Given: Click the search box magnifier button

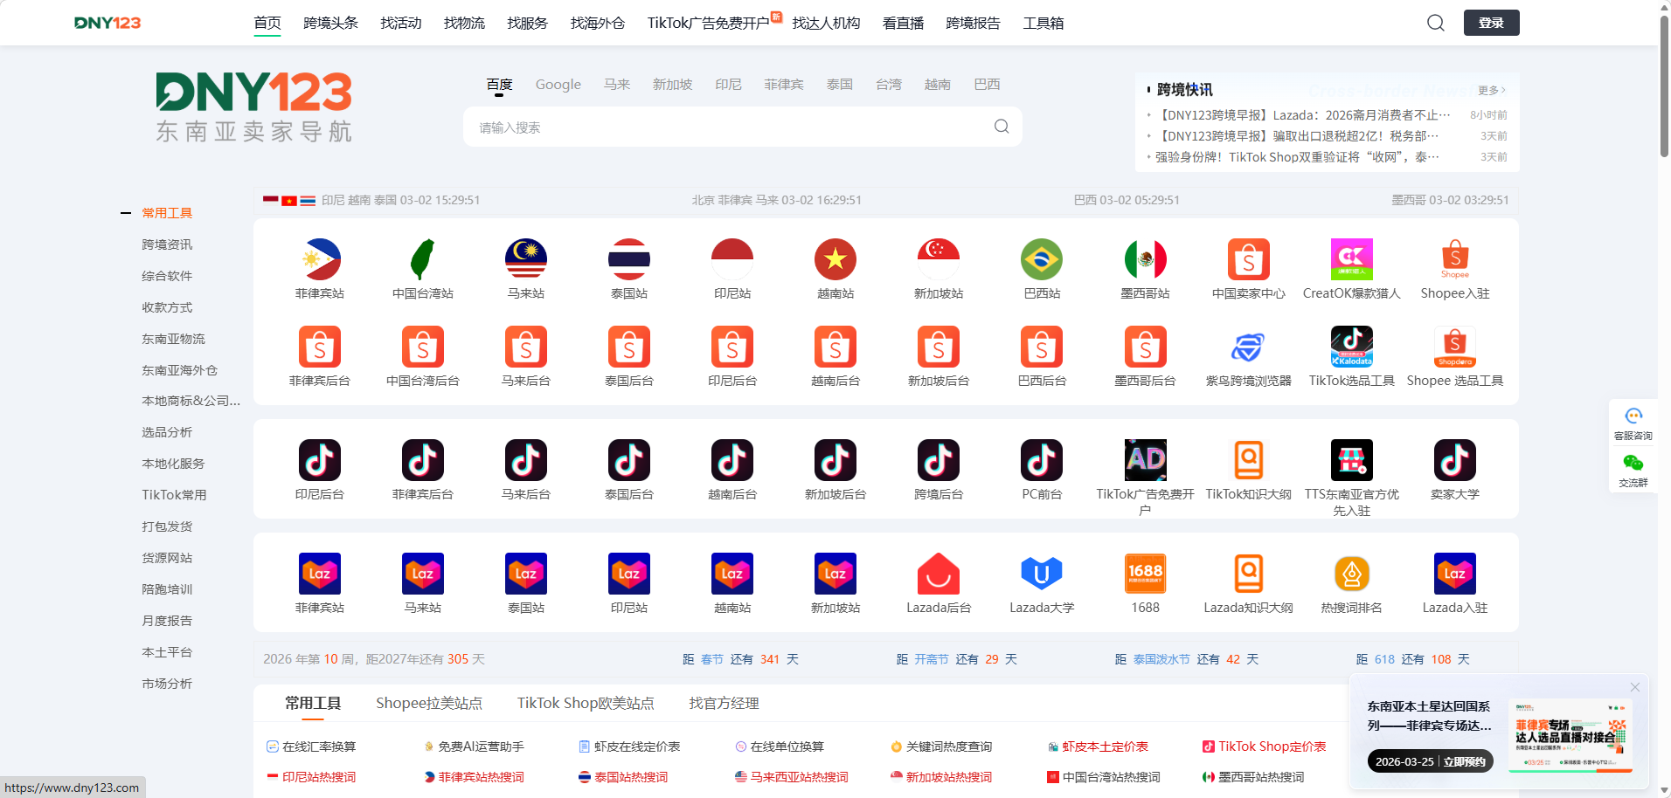Looking at the screenshot, I should (x=1002, y=127).
